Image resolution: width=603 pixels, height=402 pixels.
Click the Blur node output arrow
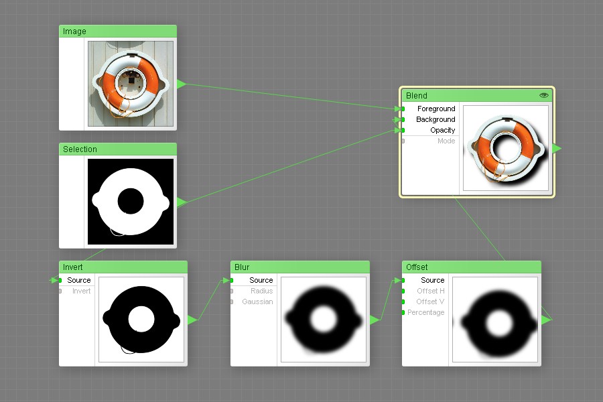374,320
